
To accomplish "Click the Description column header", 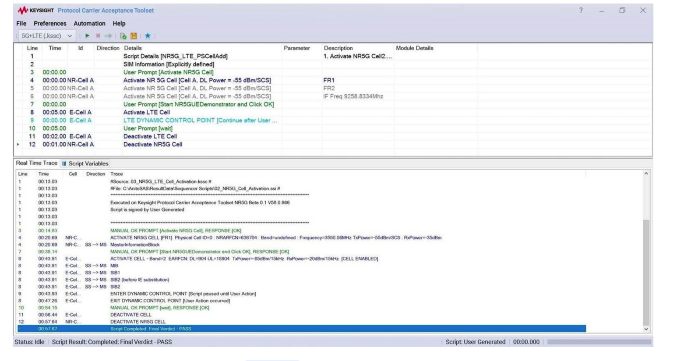I will [x=338, y=48].
